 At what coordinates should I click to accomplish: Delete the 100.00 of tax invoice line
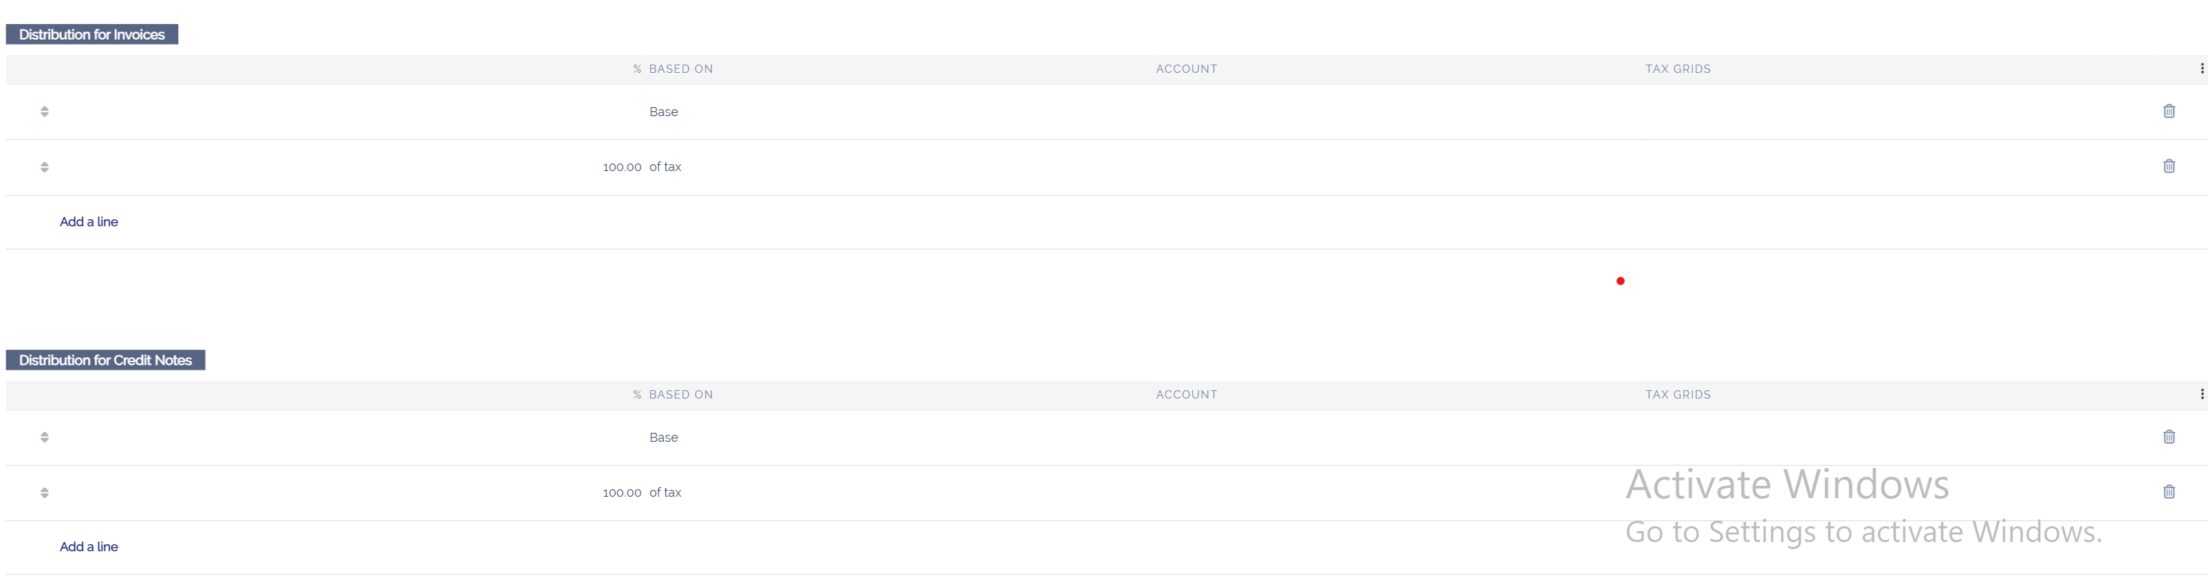click(2169, 166)
